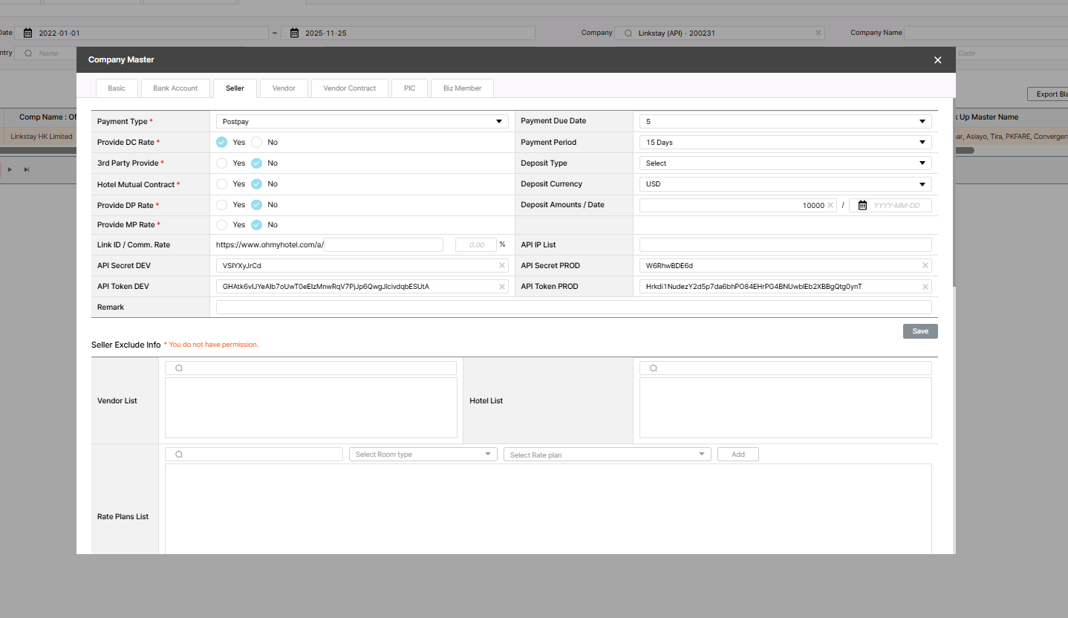The width and height of the screenshot is (1068, 618).
Task: Open the Vendor Contract tab
Action: pos(349,88)
